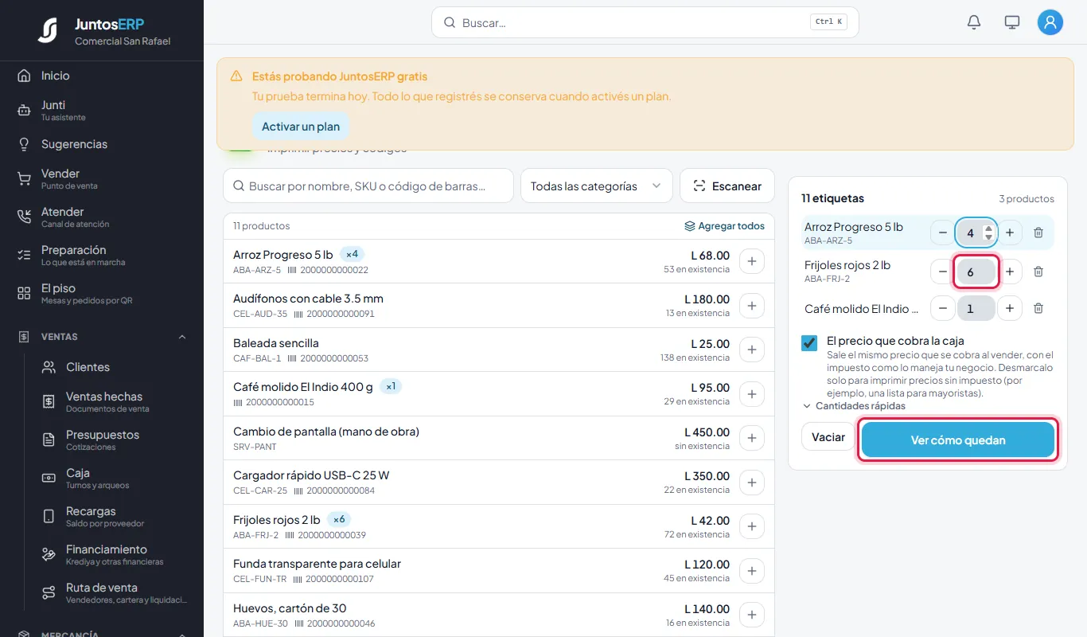This screenshot has height=637, width=1087.
Task: Focus the product search by name field
Action: click(x=368, y=186)
